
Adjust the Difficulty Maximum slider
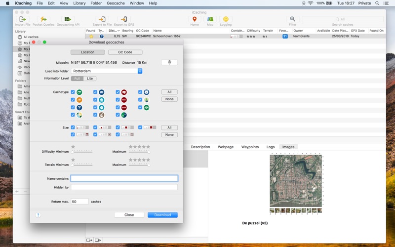(139, 152)
